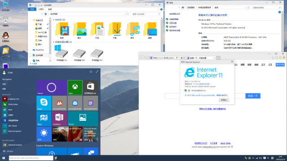Click the Windows Start button on taskbar
Viewport: 287px width, 161px height.
(4, 158)
